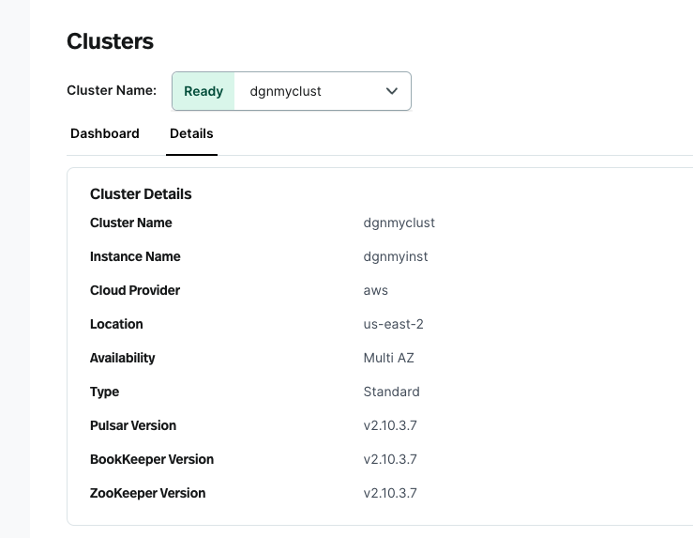Click the Cluster Details section title
The height and width of the screenshot is (538, 693).
(x=141, y=194)
